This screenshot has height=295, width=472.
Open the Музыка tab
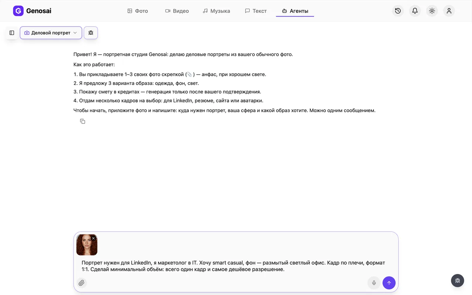216,11
